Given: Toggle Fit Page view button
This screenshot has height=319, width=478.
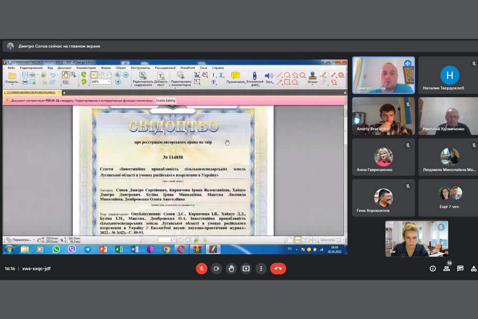Looking at the screenshot, I should [101, 75].
